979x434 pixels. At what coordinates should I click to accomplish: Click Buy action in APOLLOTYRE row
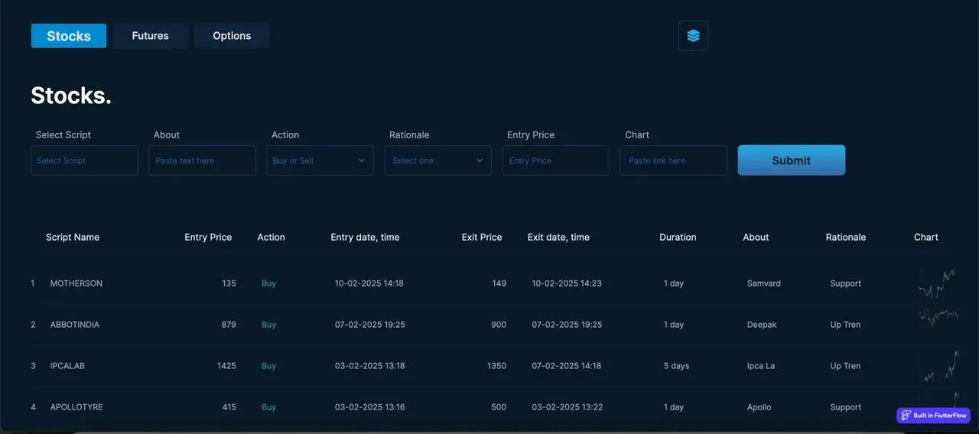tap(268, 407)
